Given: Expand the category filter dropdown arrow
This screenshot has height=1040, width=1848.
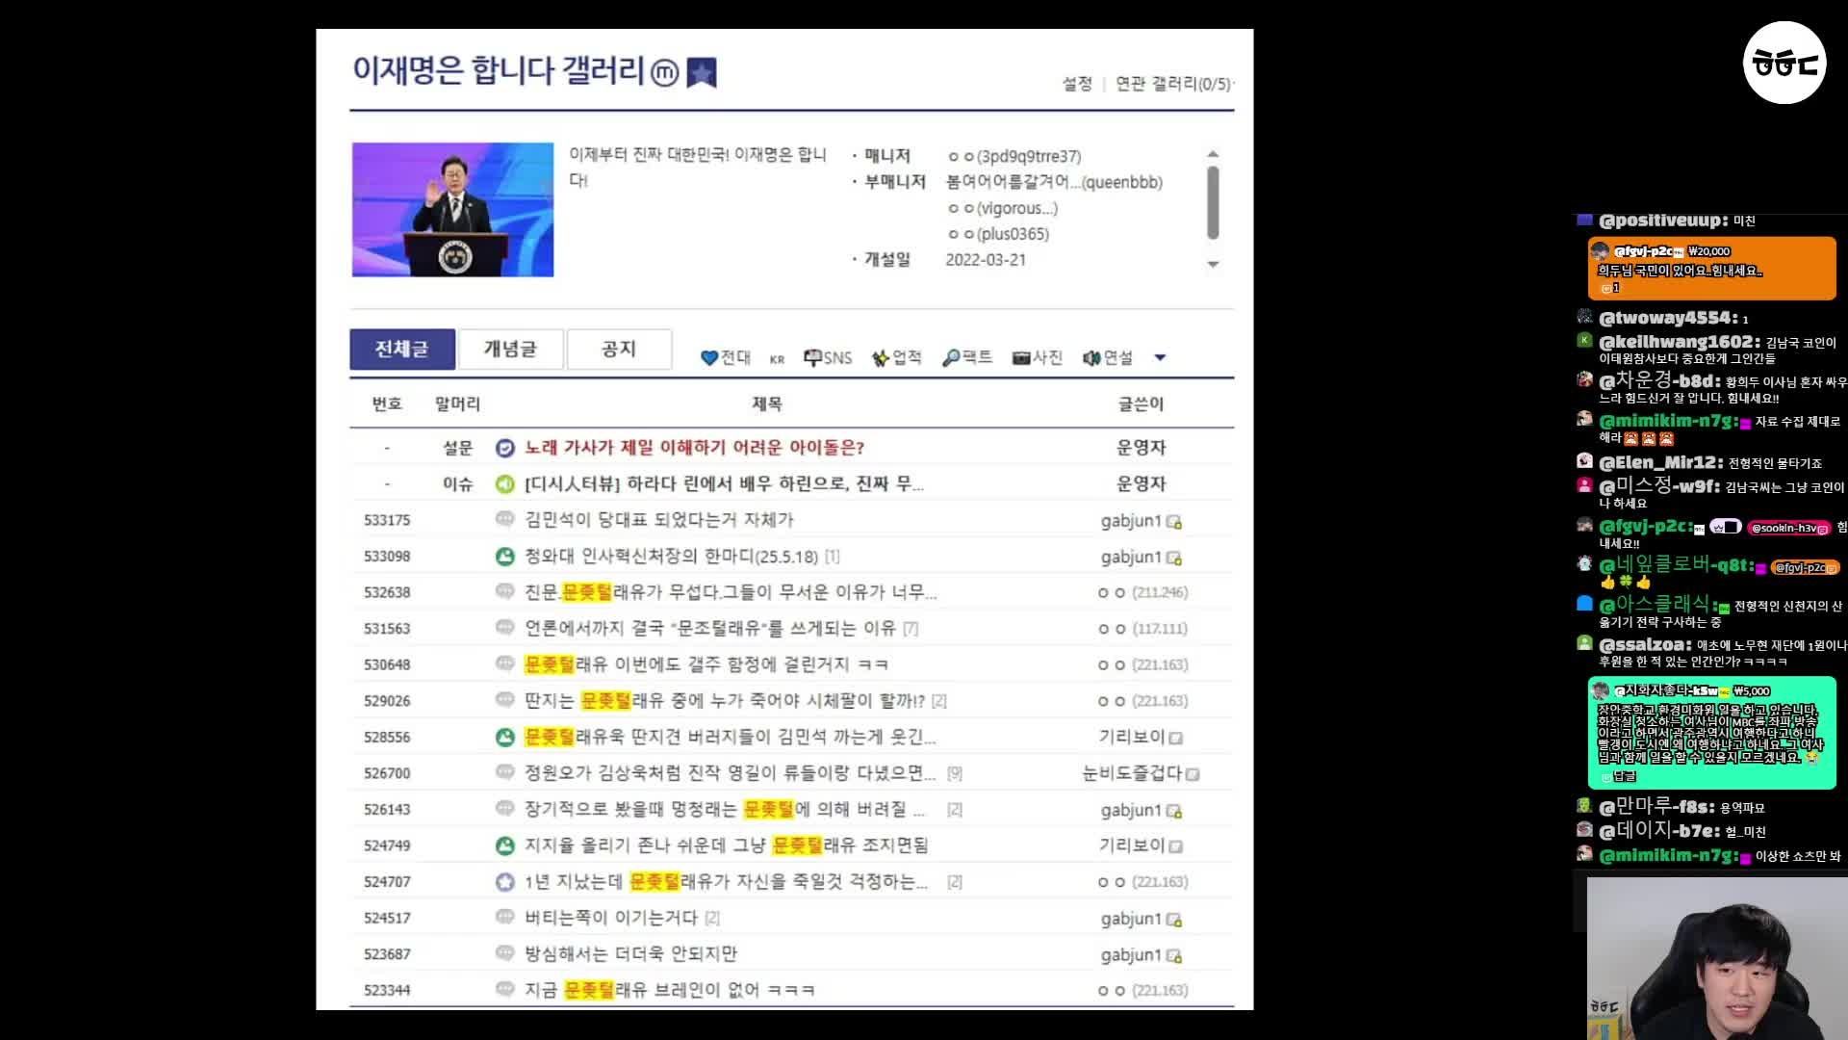Looking at the screenshot, I should pyautogui.click(x=1160, y=357).
